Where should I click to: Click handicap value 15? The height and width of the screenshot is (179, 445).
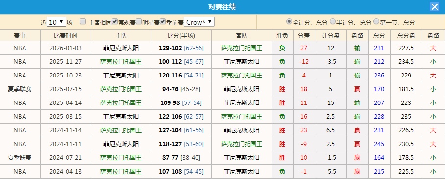point(331,103)
